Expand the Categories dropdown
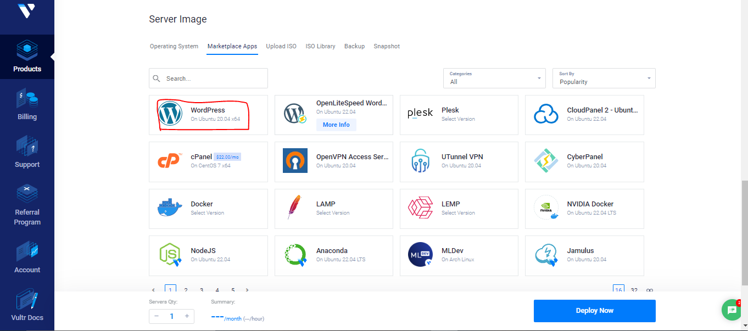The height and width of the screenshot is (331, 748). 494,78
